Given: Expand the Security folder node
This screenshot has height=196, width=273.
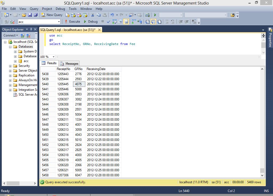Looking at the screenshot, I should [x=10, y=66].
